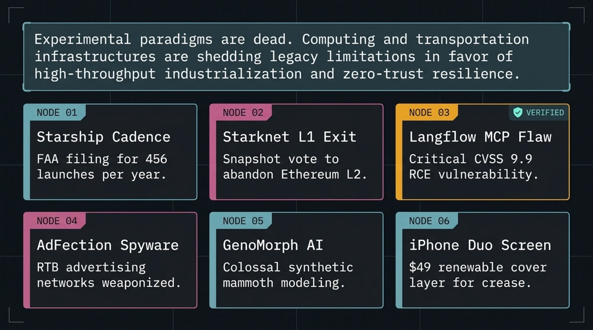Open the GenoMorph AI card title
Image resolution: width=593 pixels, height=330 pixels.
point(273,245)
